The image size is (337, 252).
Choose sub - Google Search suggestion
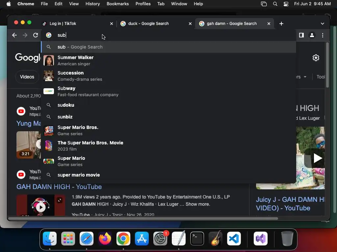coord(169,47)
